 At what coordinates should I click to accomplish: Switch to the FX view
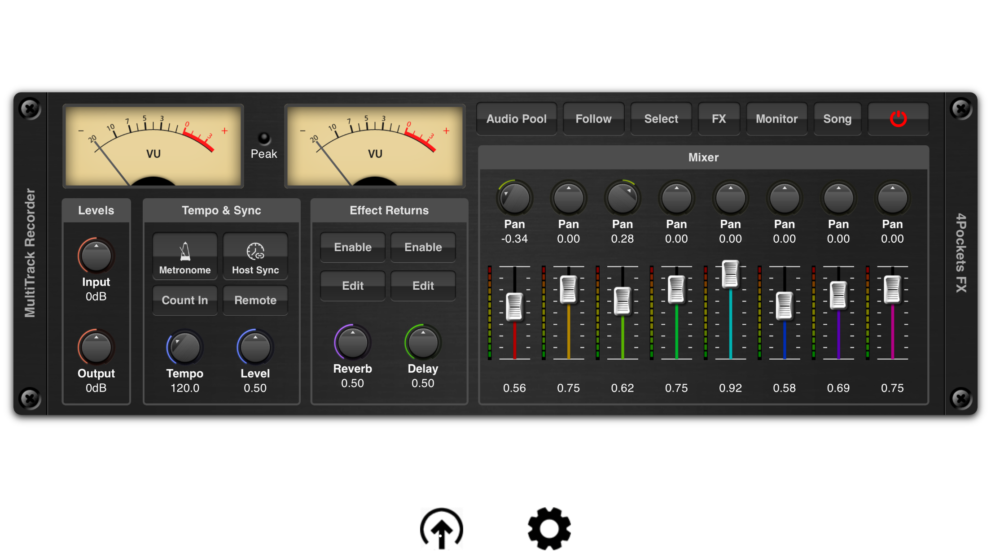[719, 119]
